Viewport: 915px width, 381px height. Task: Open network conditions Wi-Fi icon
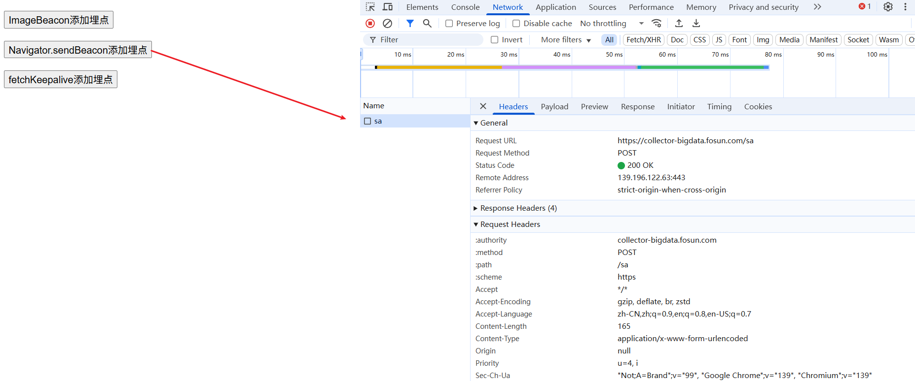click(x=657, y=23)
